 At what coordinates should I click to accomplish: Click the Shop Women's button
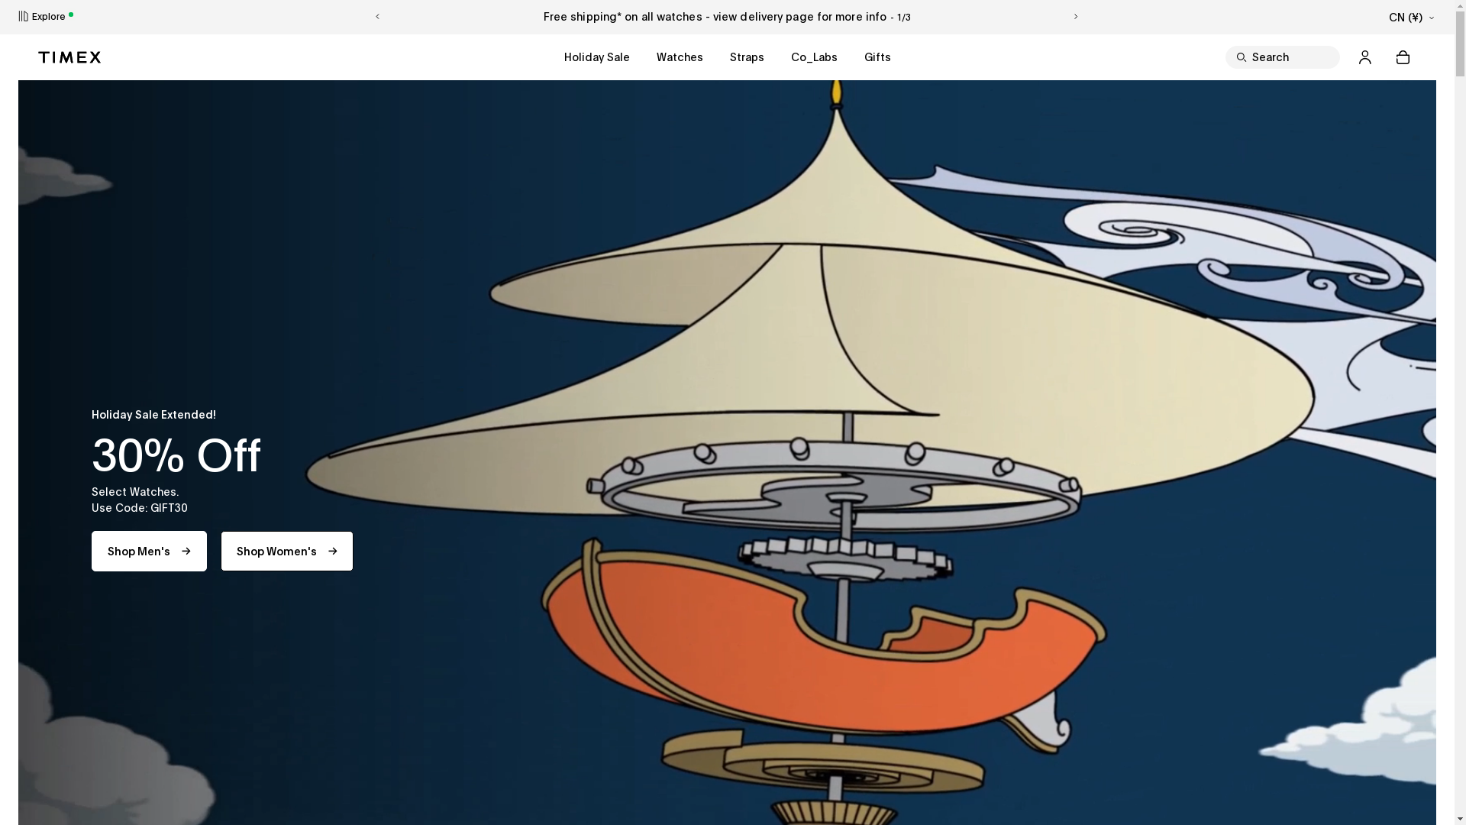click(x=287, y=551)
